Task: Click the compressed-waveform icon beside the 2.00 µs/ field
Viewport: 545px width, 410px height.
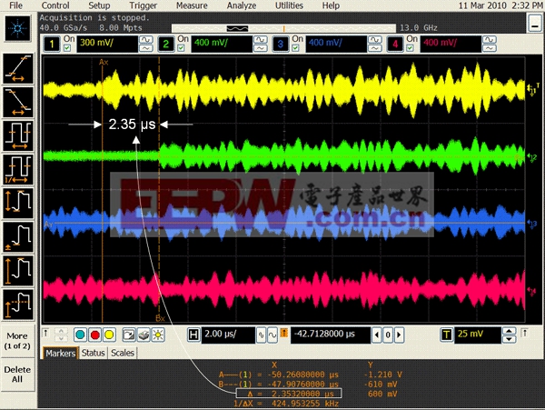Action: [x=261, y=335]
